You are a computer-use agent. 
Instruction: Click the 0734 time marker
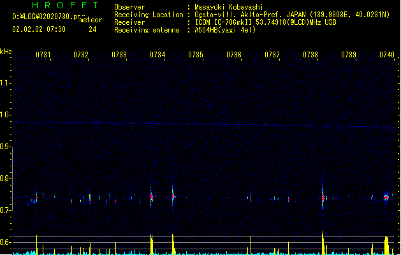tap(157, 55)
